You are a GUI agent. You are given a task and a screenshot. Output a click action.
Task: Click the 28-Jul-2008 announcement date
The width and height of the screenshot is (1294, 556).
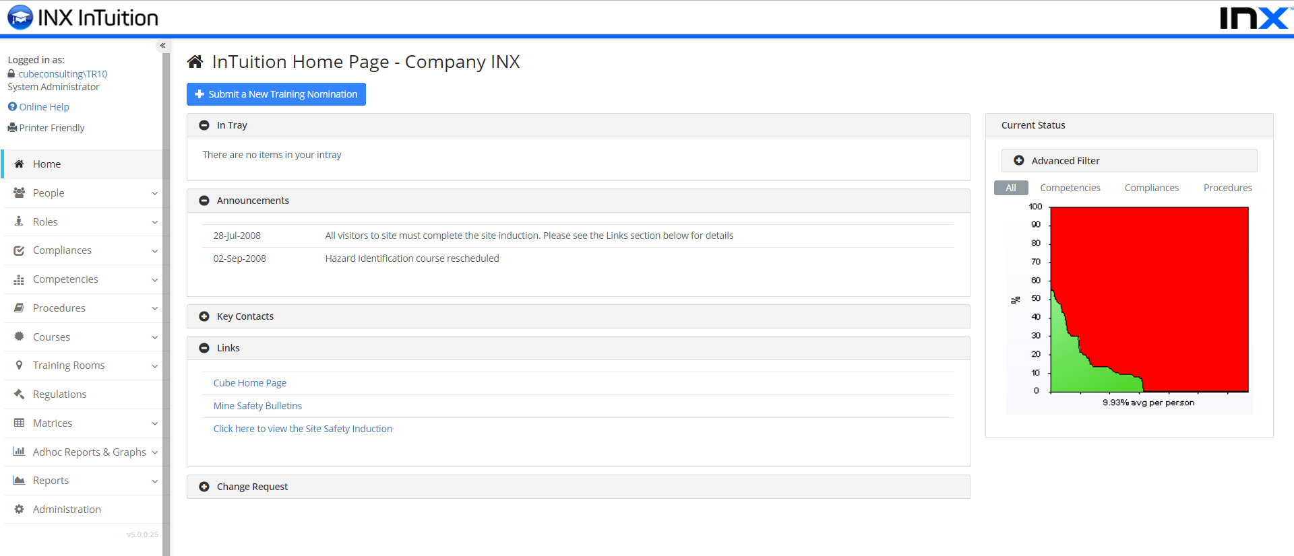(237, 236)
